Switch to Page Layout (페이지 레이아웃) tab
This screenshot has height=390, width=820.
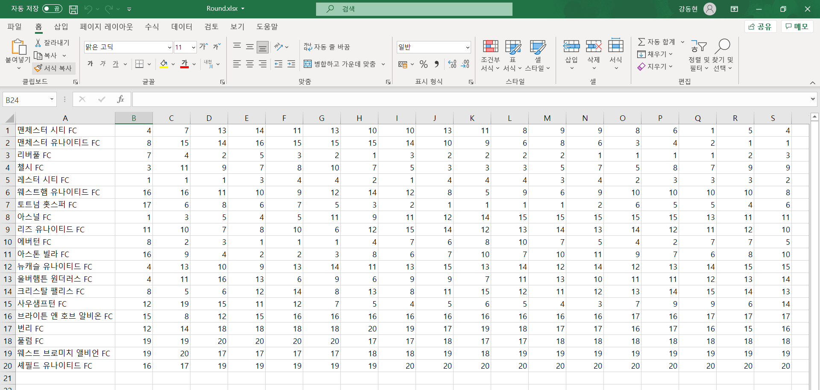point(106,26)
